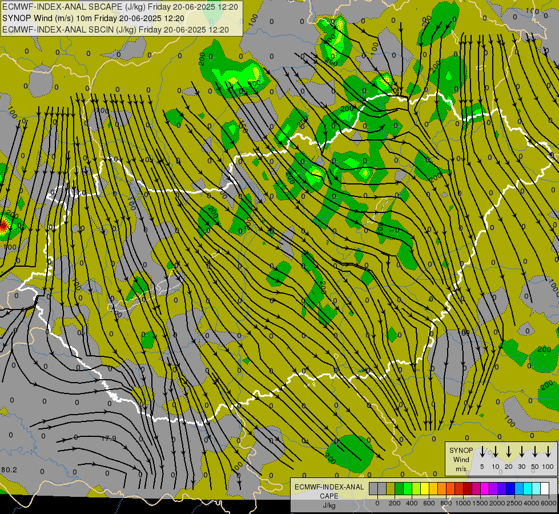This screenshot has width=559, height=514.
Task: Click the 'SYNOP' label in wind legend
Action: pos(461,450)
